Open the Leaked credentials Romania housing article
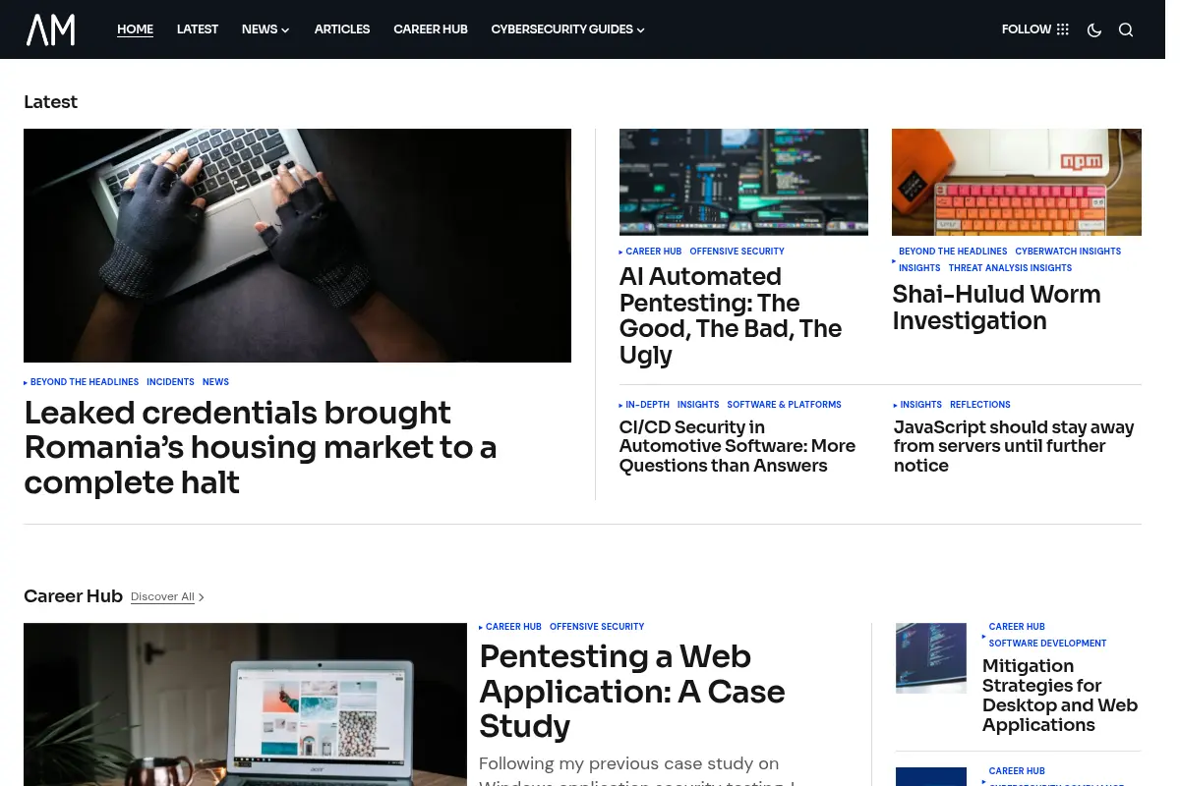 261,447
